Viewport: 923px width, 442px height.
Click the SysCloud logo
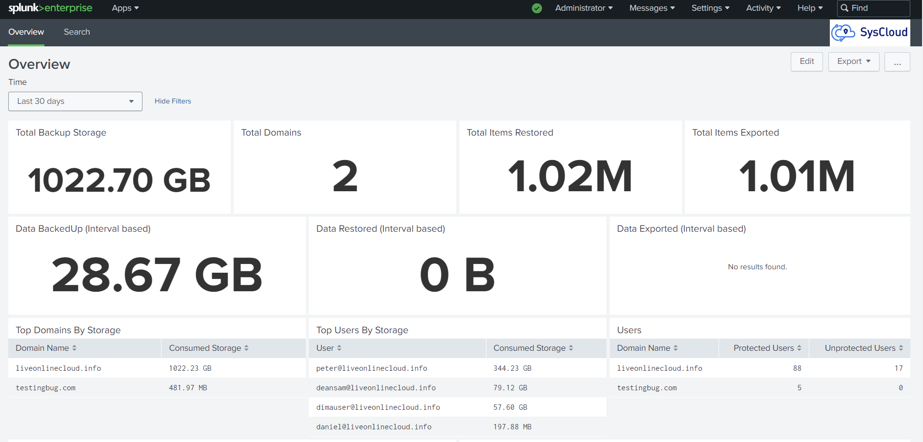(x=870, y=33)
